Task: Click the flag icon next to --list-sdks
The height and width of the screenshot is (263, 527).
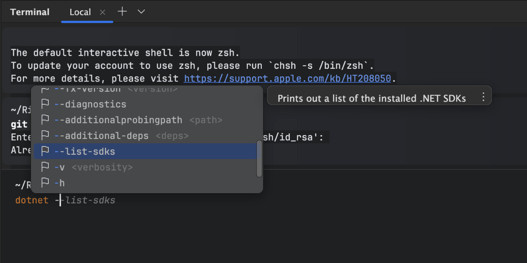Action: tap(45, 152)
